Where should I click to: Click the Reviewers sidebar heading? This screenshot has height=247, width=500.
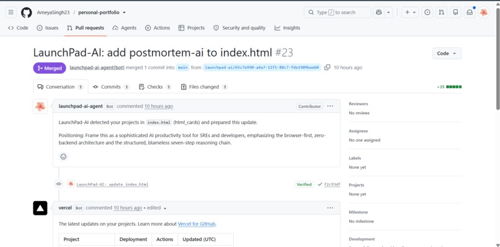tap(359, 104)
